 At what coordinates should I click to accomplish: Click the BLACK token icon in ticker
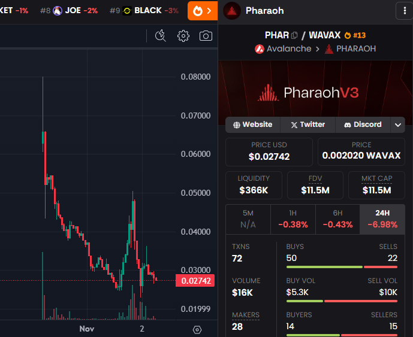click(127, 11)
